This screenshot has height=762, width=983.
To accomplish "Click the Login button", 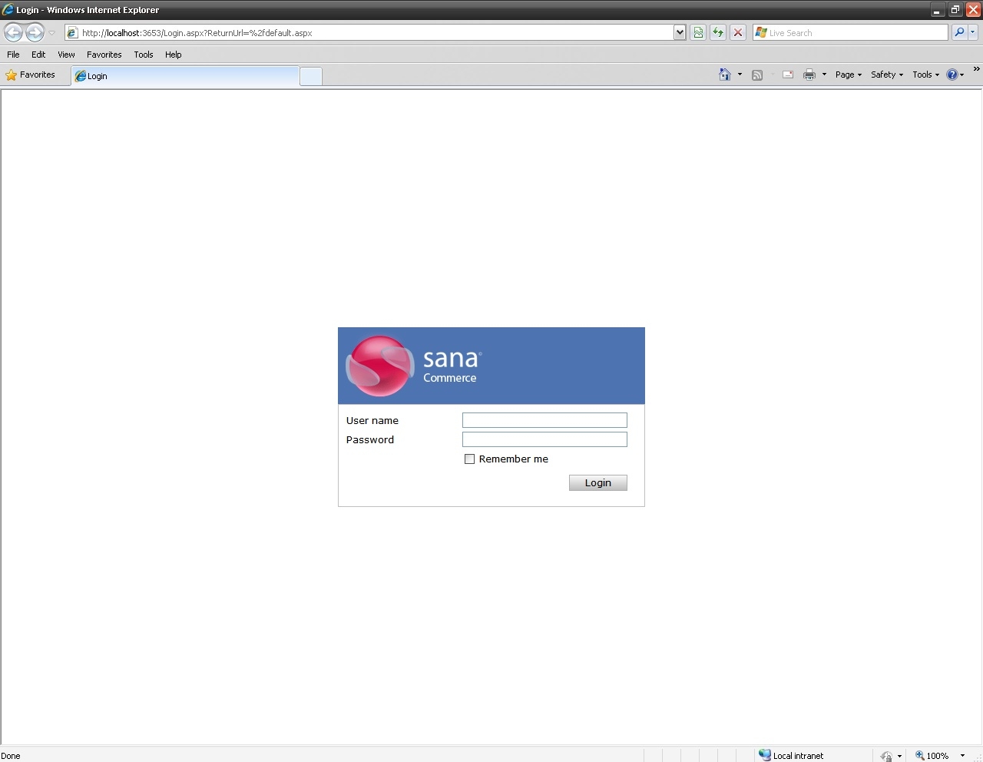I will tap(598, 482).
